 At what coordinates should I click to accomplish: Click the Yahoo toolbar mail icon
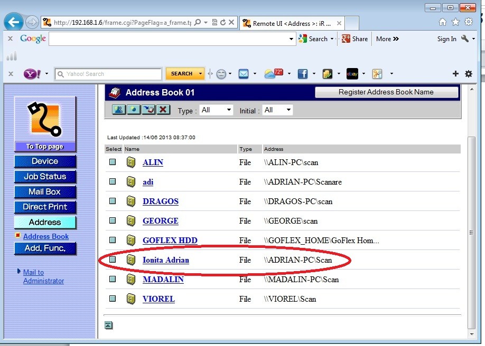(x=244, y=74)
